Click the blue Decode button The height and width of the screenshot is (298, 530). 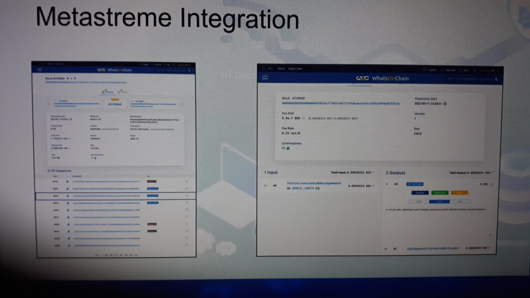point(420,192)
